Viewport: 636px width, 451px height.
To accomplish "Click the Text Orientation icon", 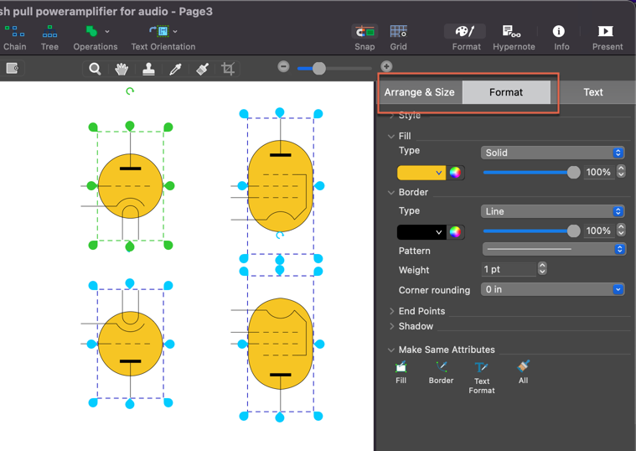I will coord(159,31).
